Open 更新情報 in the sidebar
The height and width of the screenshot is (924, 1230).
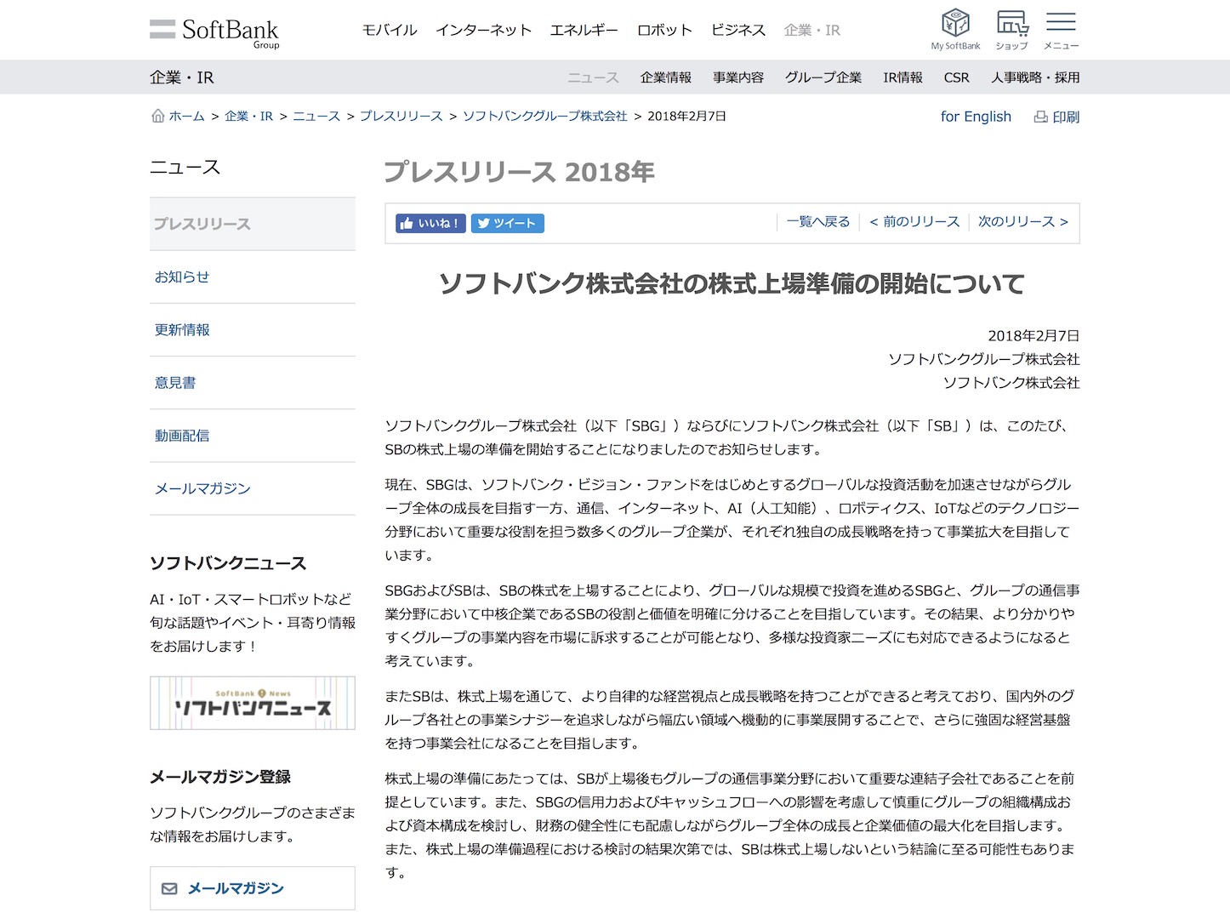(182, 329)
